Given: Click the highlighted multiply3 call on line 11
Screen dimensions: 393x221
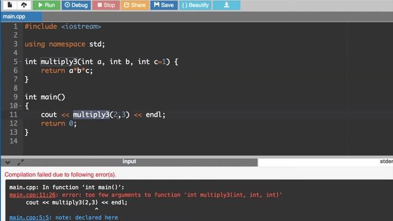Looking at the screenshot, I should point(91,115).
